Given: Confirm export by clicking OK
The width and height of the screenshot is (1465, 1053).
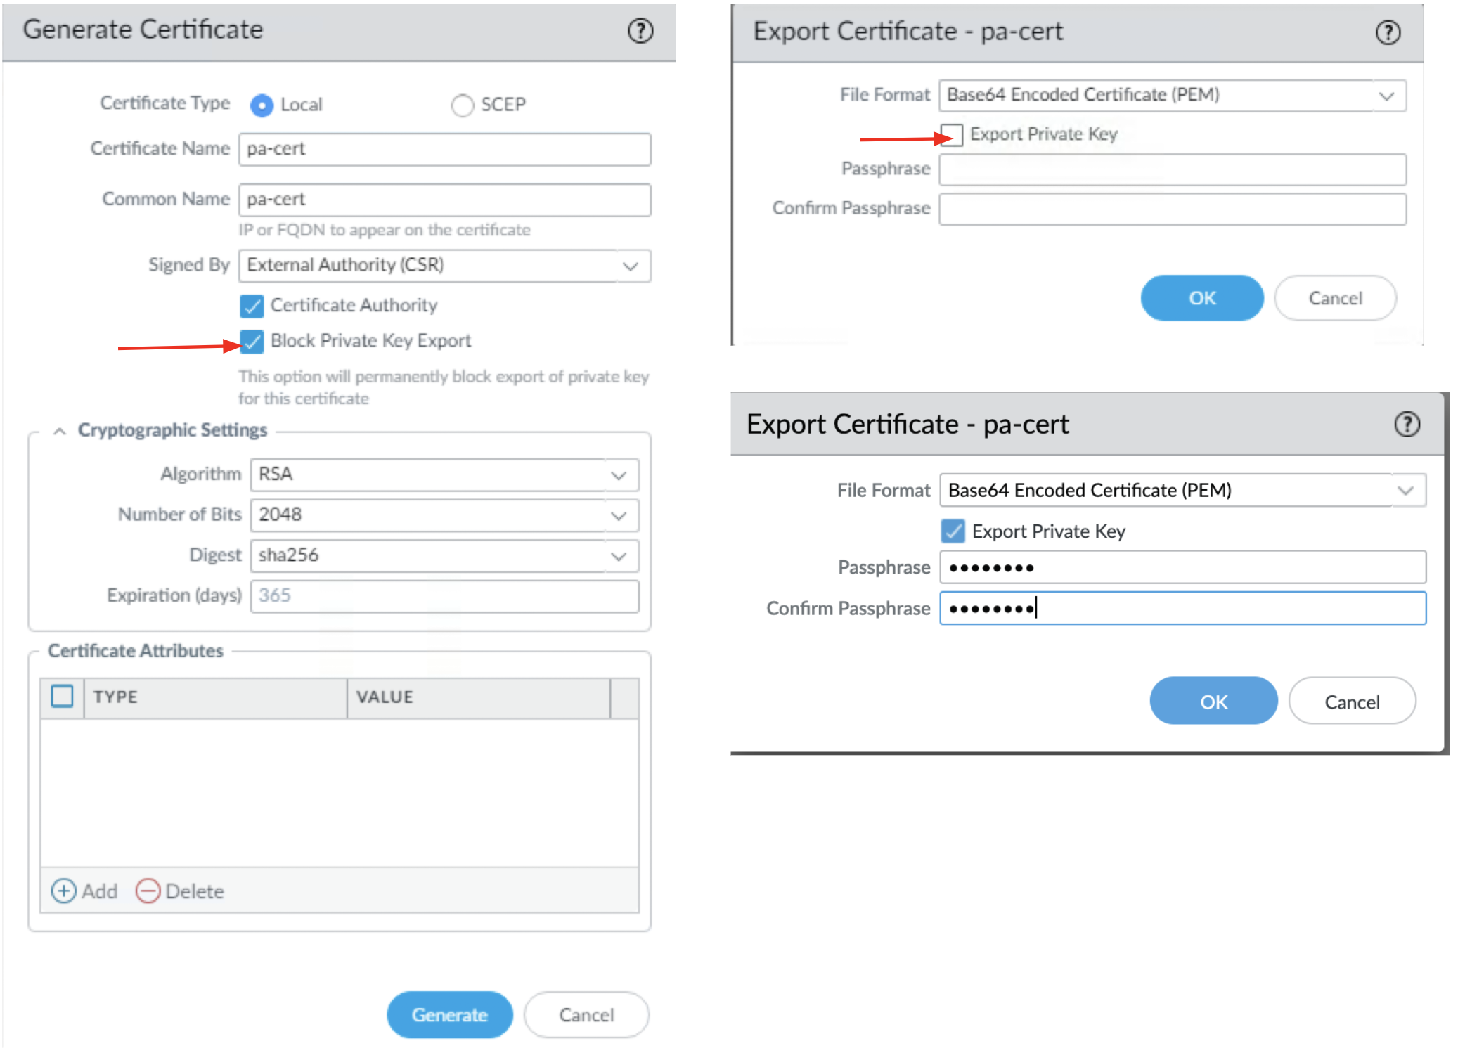Looking at the screenshot, I should [1201, 298].
